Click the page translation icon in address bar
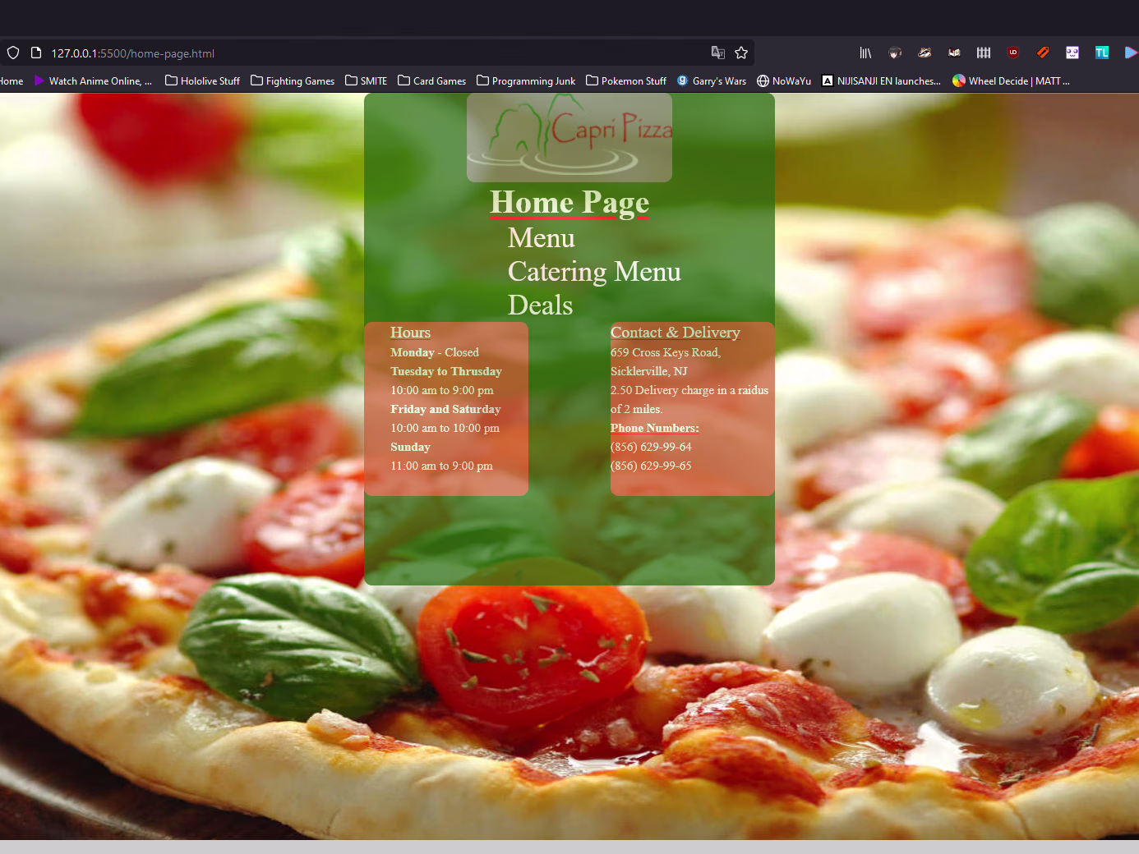This screenshot has width=1139, height=854. click(717, 53)
